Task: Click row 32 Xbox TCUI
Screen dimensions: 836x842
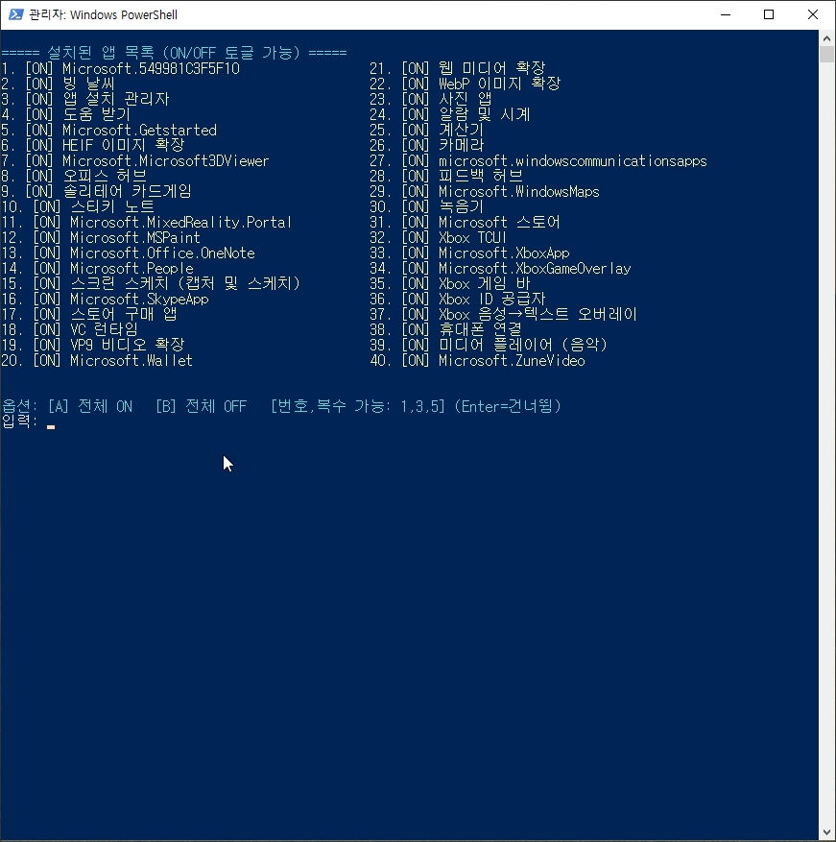Action: click(x=439, y=238)
